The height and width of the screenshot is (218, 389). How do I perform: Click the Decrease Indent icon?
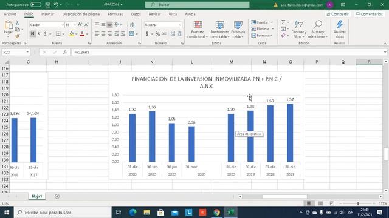pos(117,34)
